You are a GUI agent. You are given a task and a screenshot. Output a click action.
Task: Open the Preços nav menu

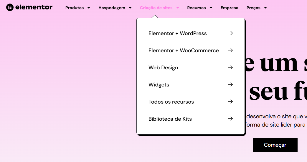tap(253, 8)
